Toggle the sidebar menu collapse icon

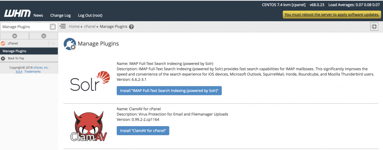point(63,26)
